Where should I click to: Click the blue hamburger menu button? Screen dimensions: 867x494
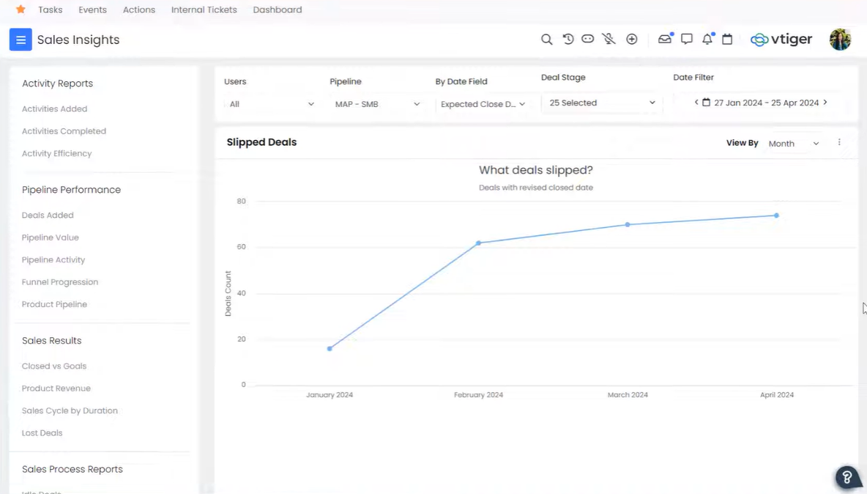coord(20,39)
